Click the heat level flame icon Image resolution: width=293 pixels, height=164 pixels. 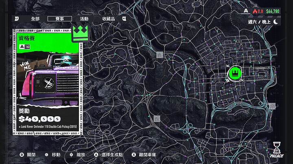coord(255,11)
